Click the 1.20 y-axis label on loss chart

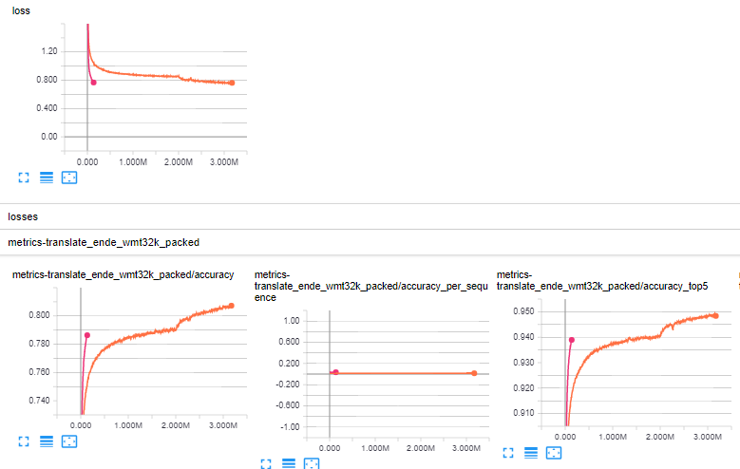(49, 51)
